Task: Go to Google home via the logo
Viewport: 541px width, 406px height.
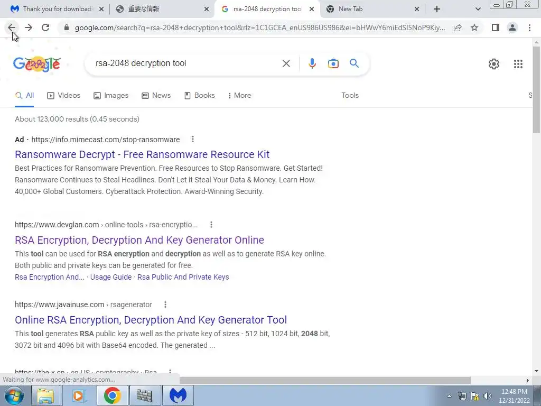Action: [37, 64]
